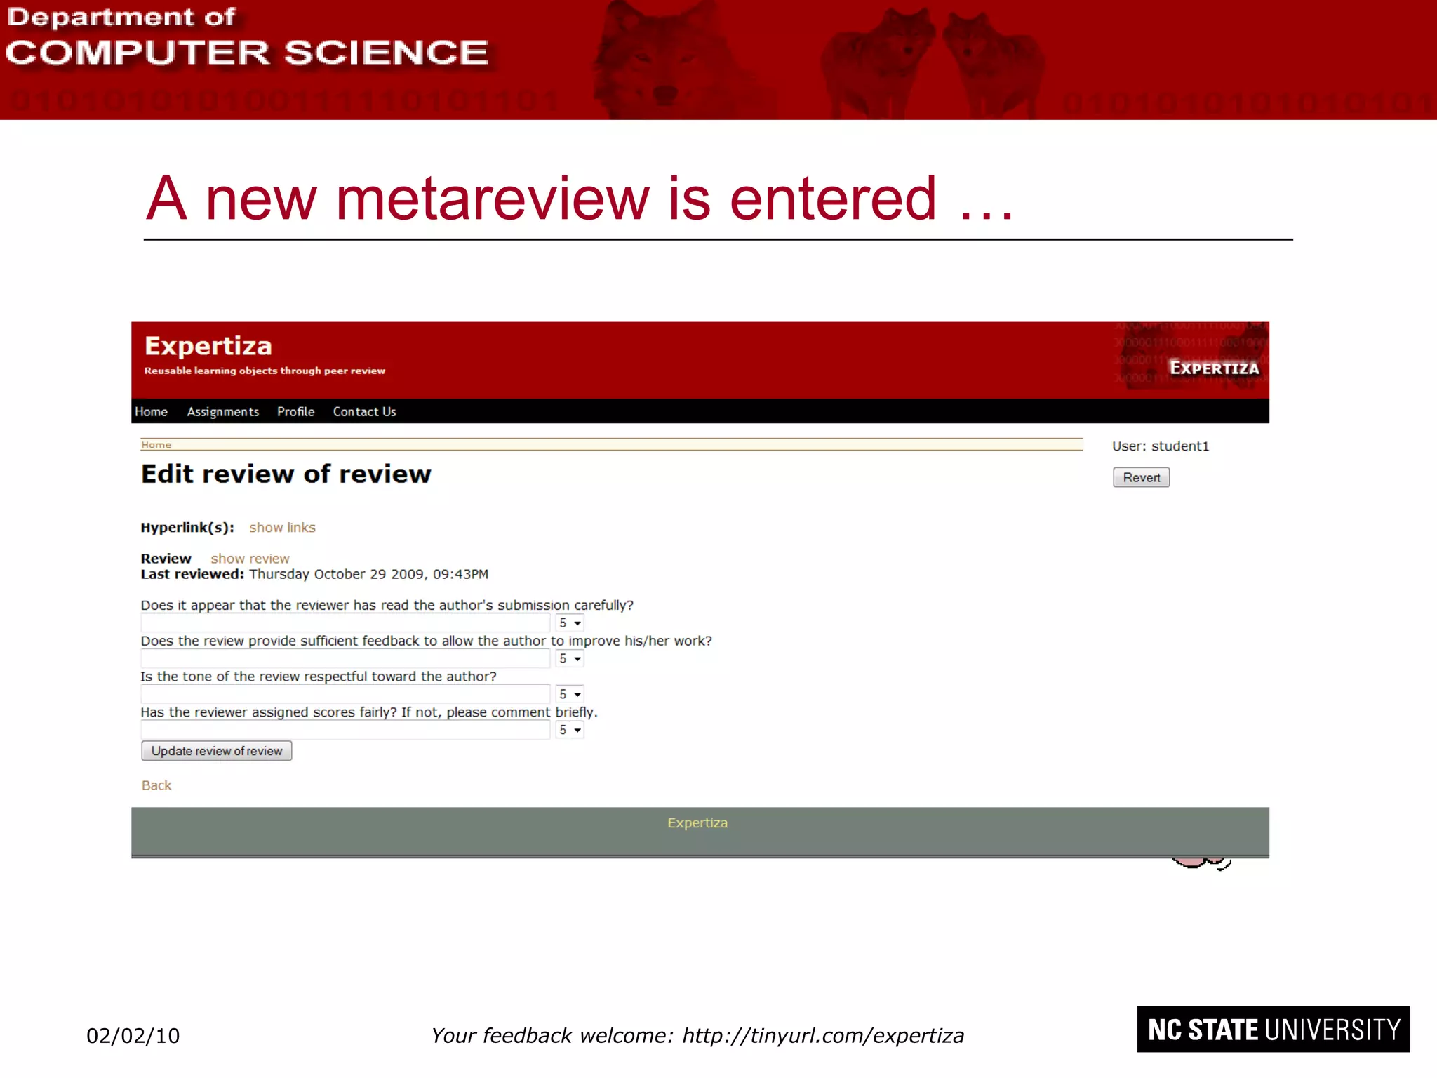Click comment field under respectful tone question

345,695
